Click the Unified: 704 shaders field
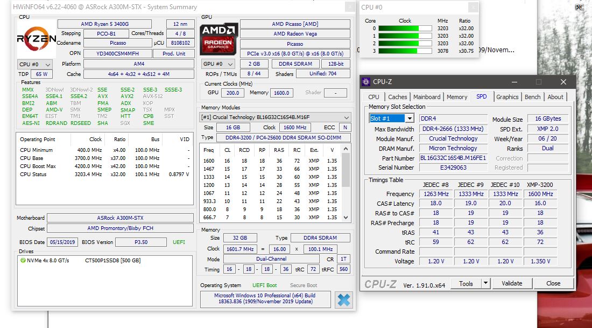The image size is (592, 328). (323, 74)
